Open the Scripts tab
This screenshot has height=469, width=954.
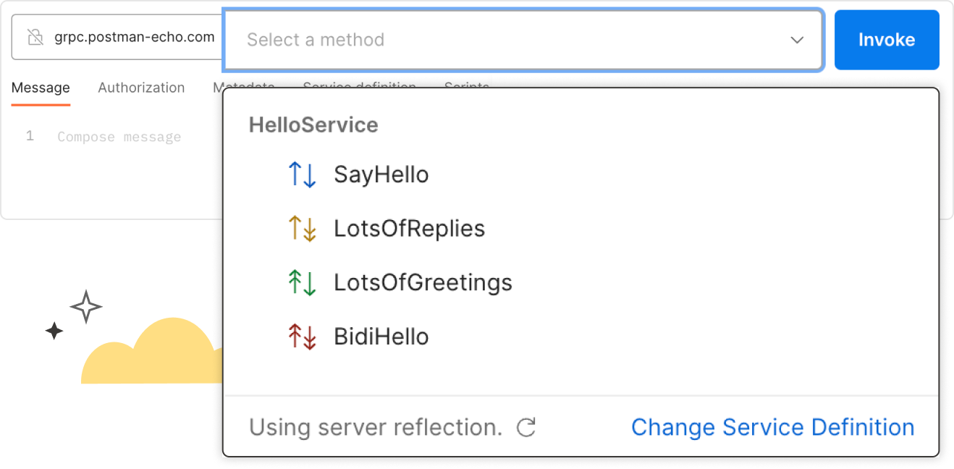tap(465, 87)
